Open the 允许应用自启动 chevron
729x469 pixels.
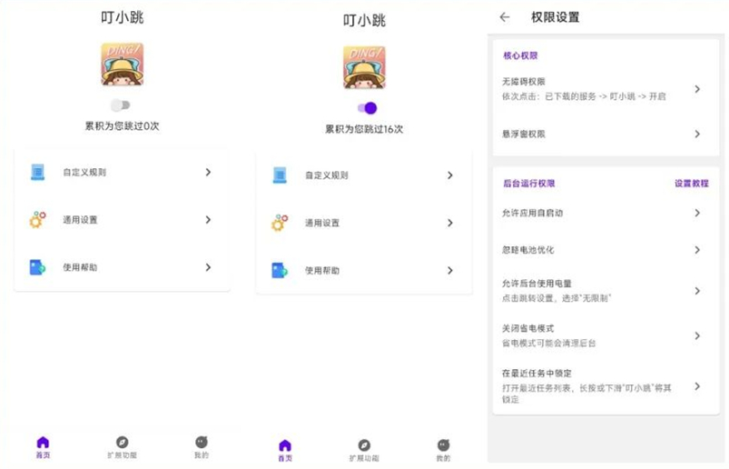[697, 213]
